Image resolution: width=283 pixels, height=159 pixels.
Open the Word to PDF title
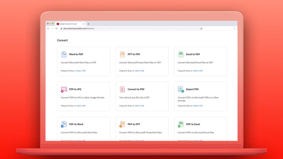coord(76,54)
